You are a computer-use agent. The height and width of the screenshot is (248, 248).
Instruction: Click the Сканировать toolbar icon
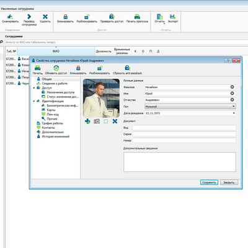10,17
